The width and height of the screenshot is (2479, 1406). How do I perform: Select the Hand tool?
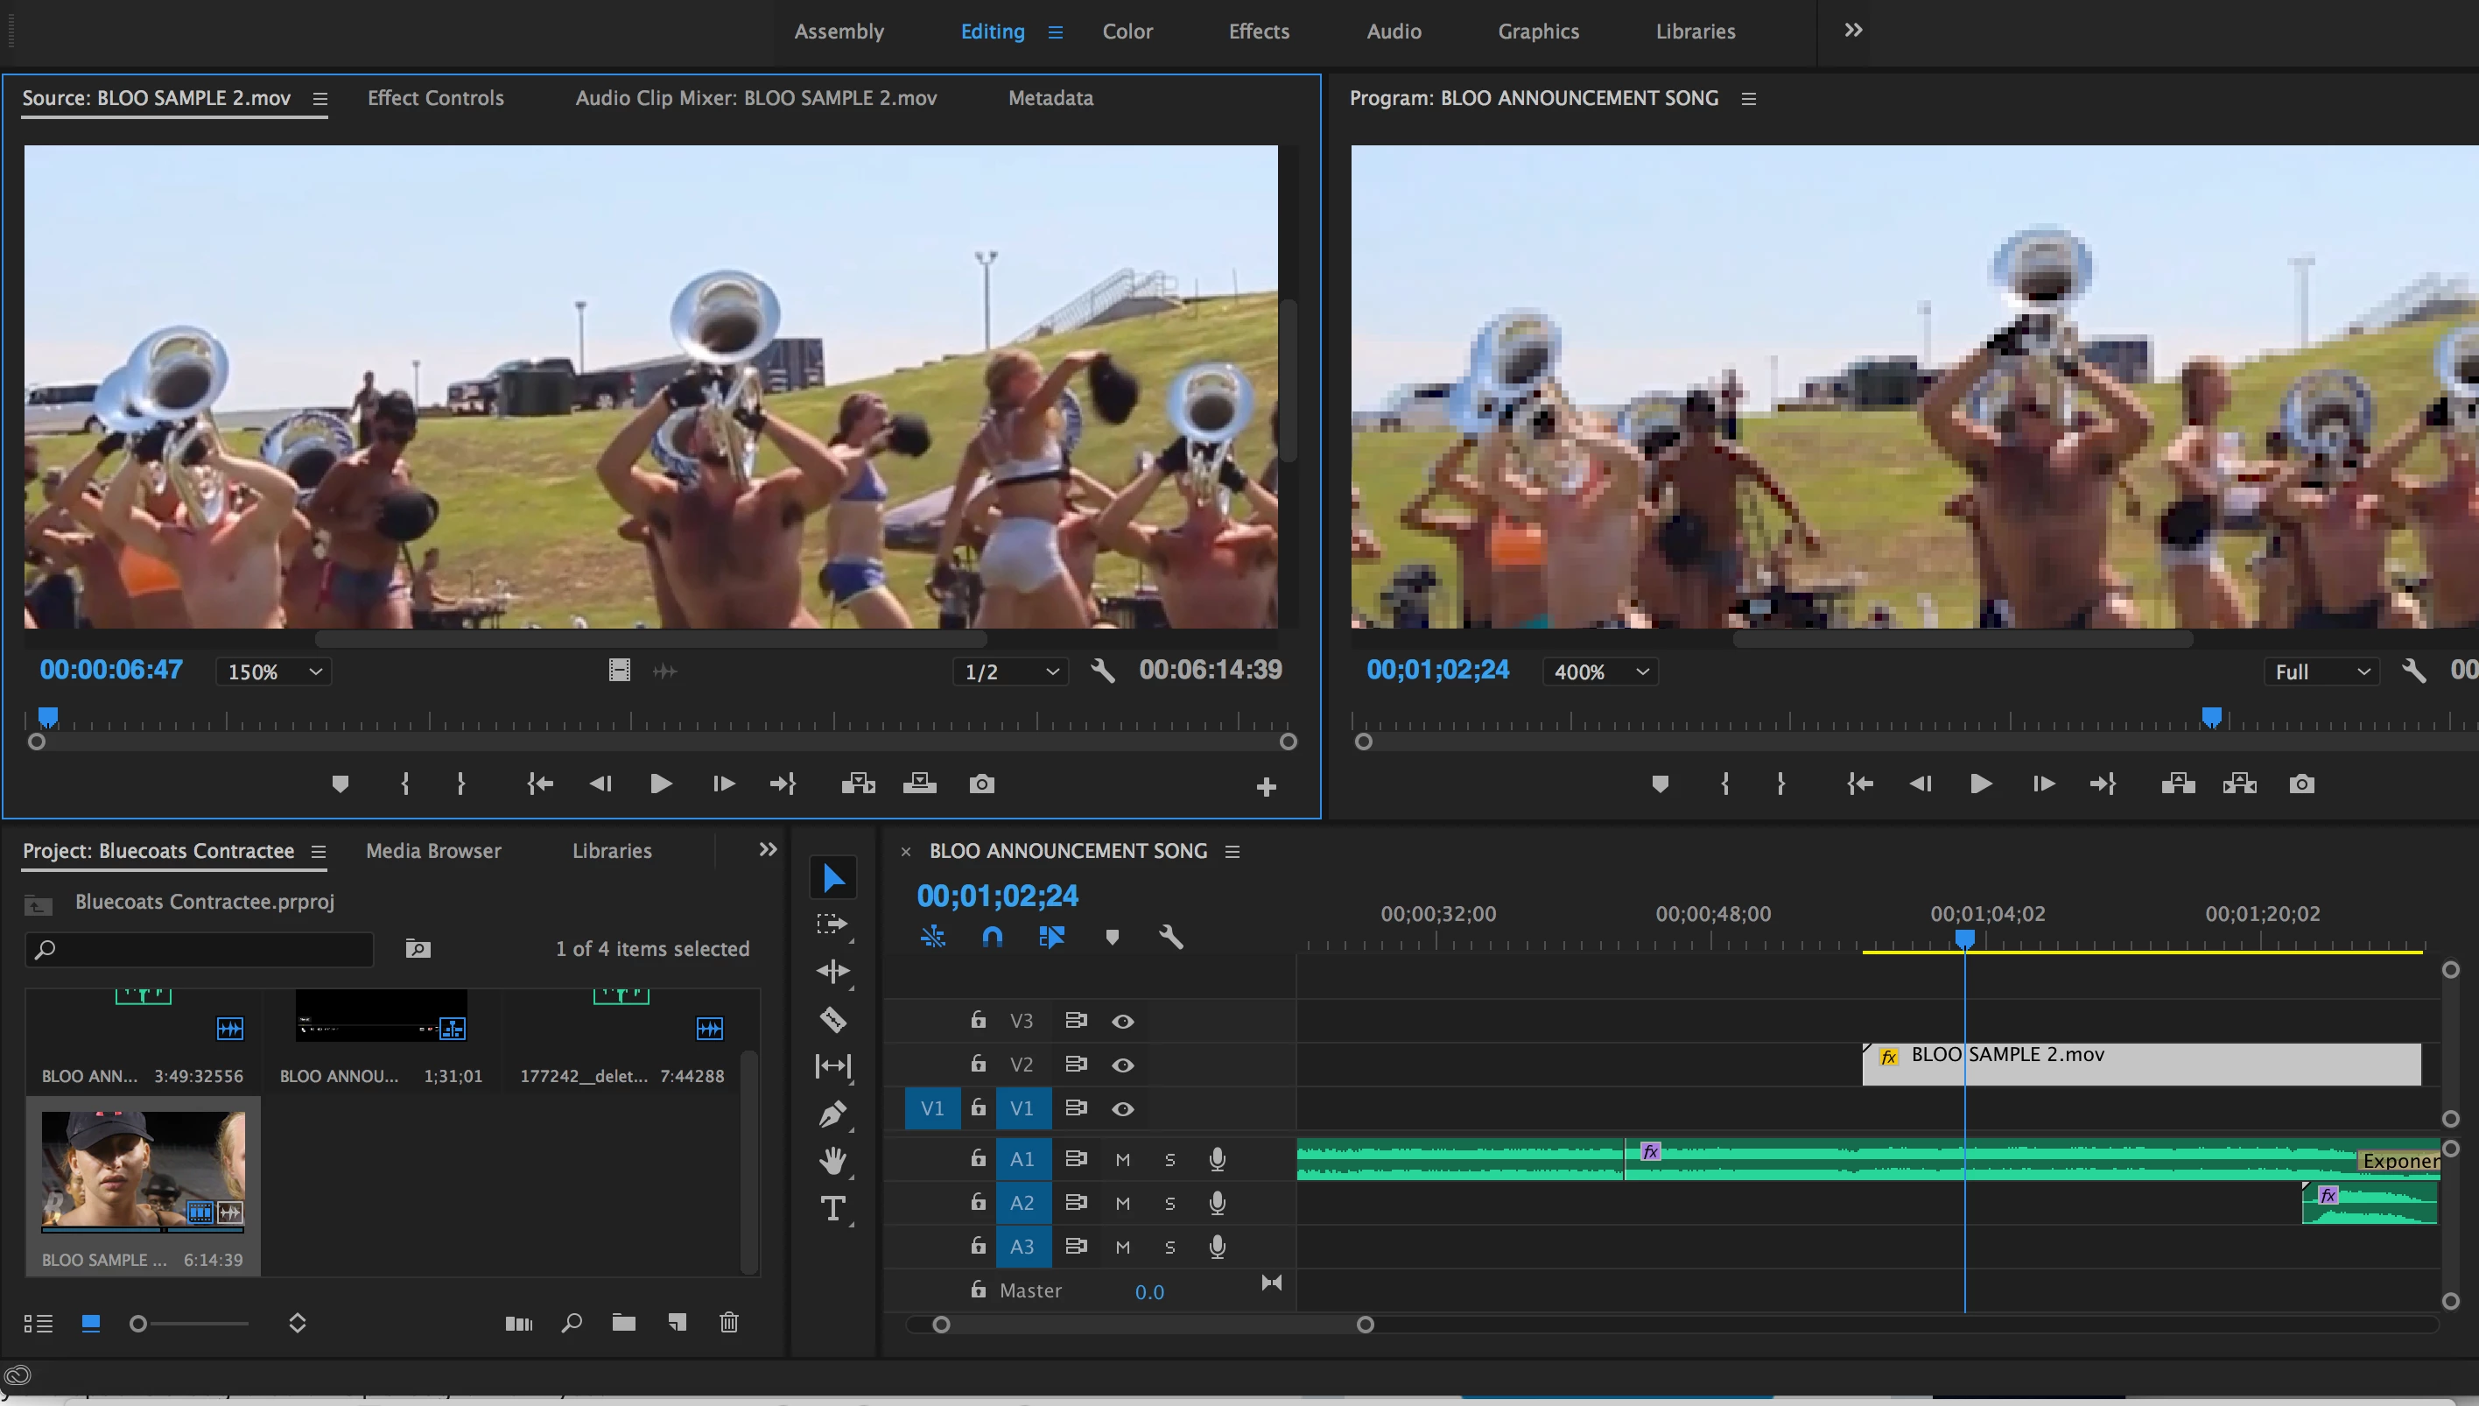pyautogui.click(x=832, y=1161)
